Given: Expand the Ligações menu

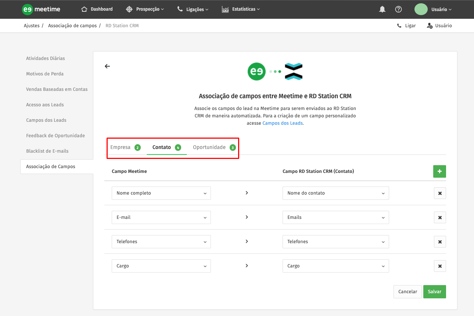Looking at the screenshot, I should click(193, 9).
